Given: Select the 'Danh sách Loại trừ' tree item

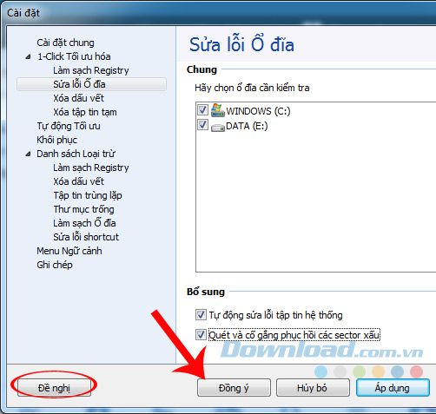Looking at the screenshot, I should (76, 154).
